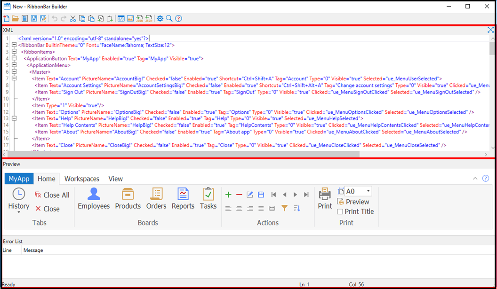The image size is (497, 289).
Task: Open the A0 paper size dropdown
Action: (x=368, y=191)
